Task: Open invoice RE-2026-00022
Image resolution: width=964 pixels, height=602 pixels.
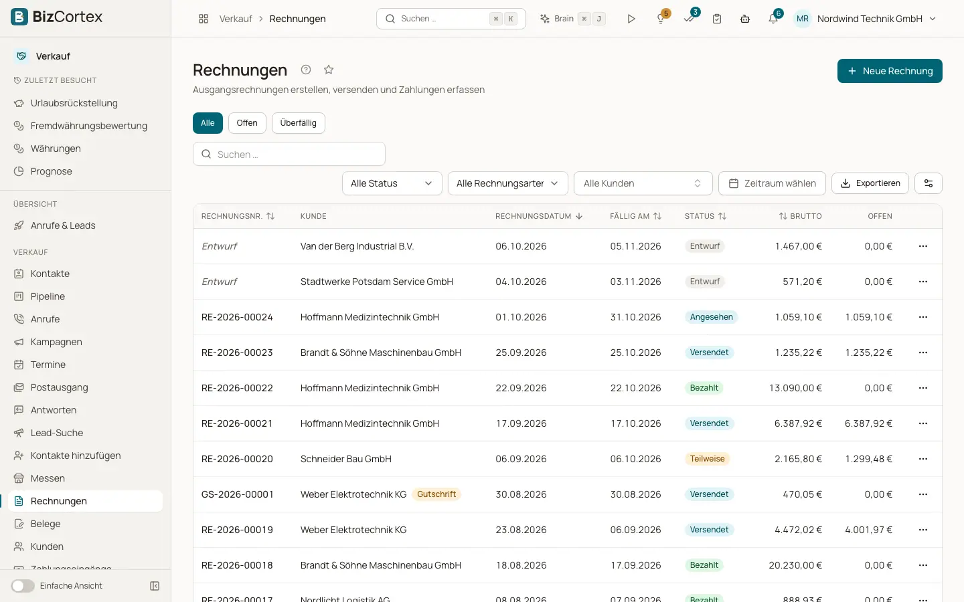Action: pos(237,388)
